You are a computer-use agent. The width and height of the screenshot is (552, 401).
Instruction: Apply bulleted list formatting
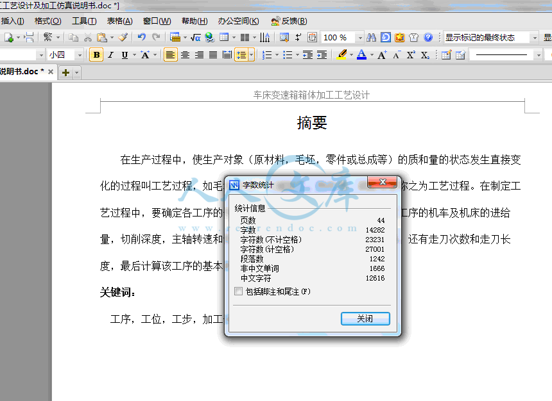click(288, 55)
